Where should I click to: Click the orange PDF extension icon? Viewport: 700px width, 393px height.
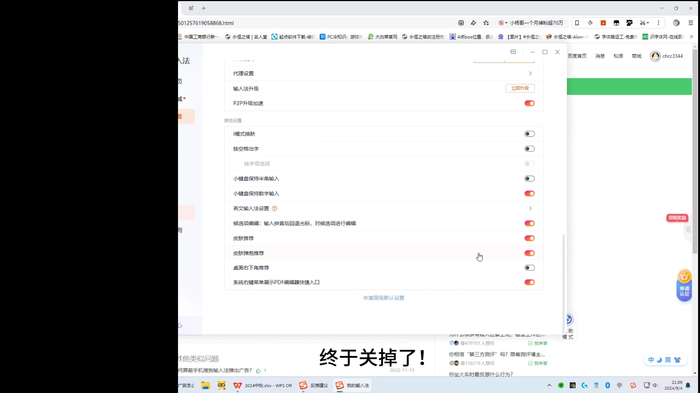click(603, 23)
